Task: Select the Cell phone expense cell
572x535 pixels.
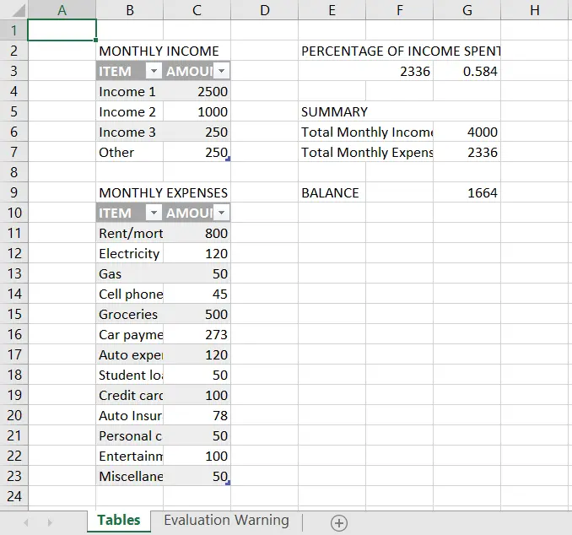Action: pos(130,294)
